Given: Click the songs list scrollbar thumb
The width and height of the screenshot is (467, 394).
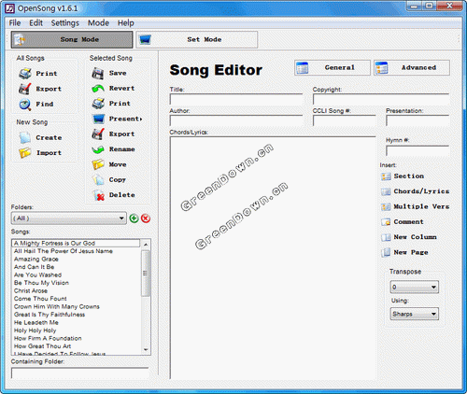Looking at the screenshot, I should [145, 274].
